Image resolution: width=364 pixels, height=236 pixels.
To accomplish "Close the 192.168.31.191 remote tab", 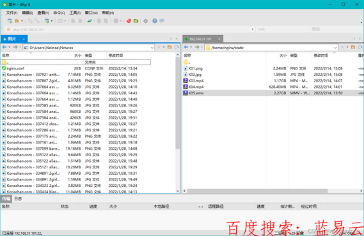I will (x=219, y=39).
